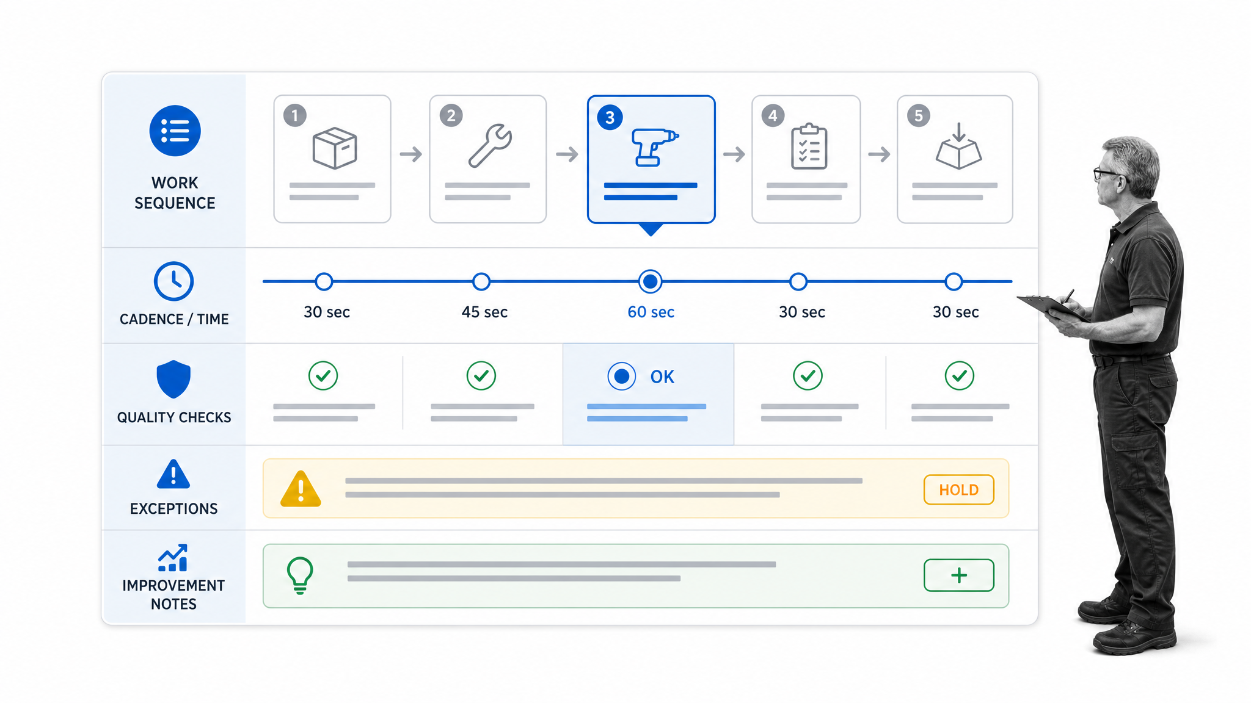Screen dimensions: 1251x703
Task: Open step 4 clipboard checklist card
Action: click(806, 159)
